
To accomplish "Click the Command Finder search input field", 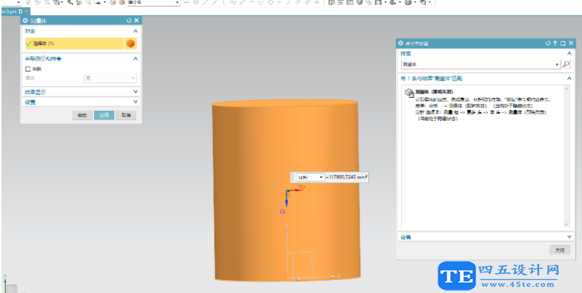I will click(479, 64).
